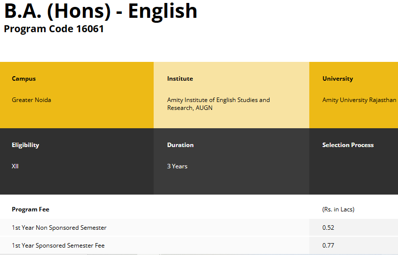Select the 3 Years duration value
The height and width of the screenshot is (255, 398).
(x=177, y=166)
